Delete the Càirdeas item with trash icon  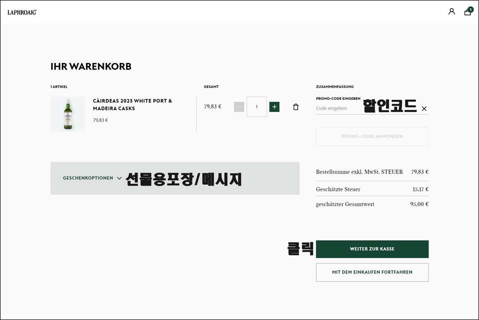coord(296,107)
